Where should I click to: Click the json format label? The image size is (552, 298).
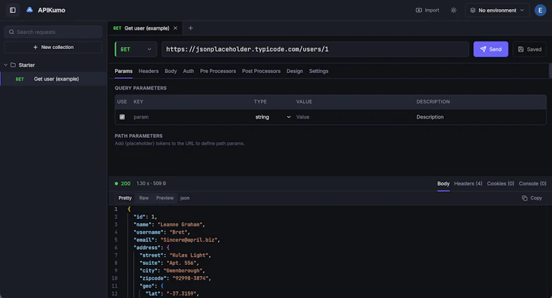point(185,198)
